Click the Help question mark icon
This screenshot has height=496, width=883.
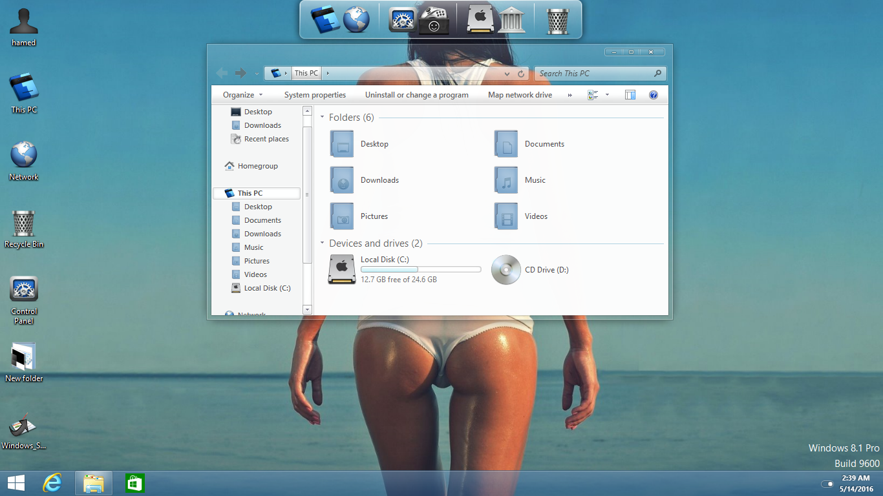654,95
